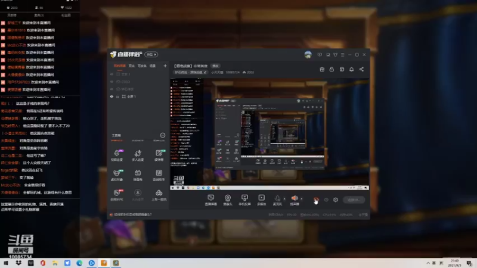The width and height of the screenshot is (477, 268).
Task: Open the user avatar profile
Action: (308, 55)
